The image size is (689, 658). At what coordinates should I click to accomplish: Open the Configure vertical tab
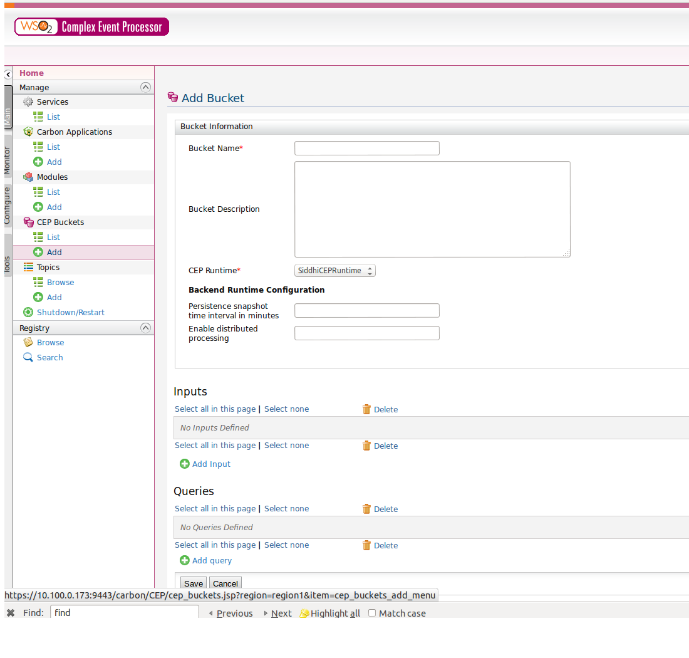tap(8, 206)
